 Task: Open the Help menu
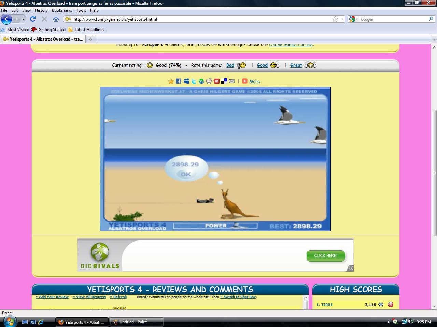click(x=94, y=10)
